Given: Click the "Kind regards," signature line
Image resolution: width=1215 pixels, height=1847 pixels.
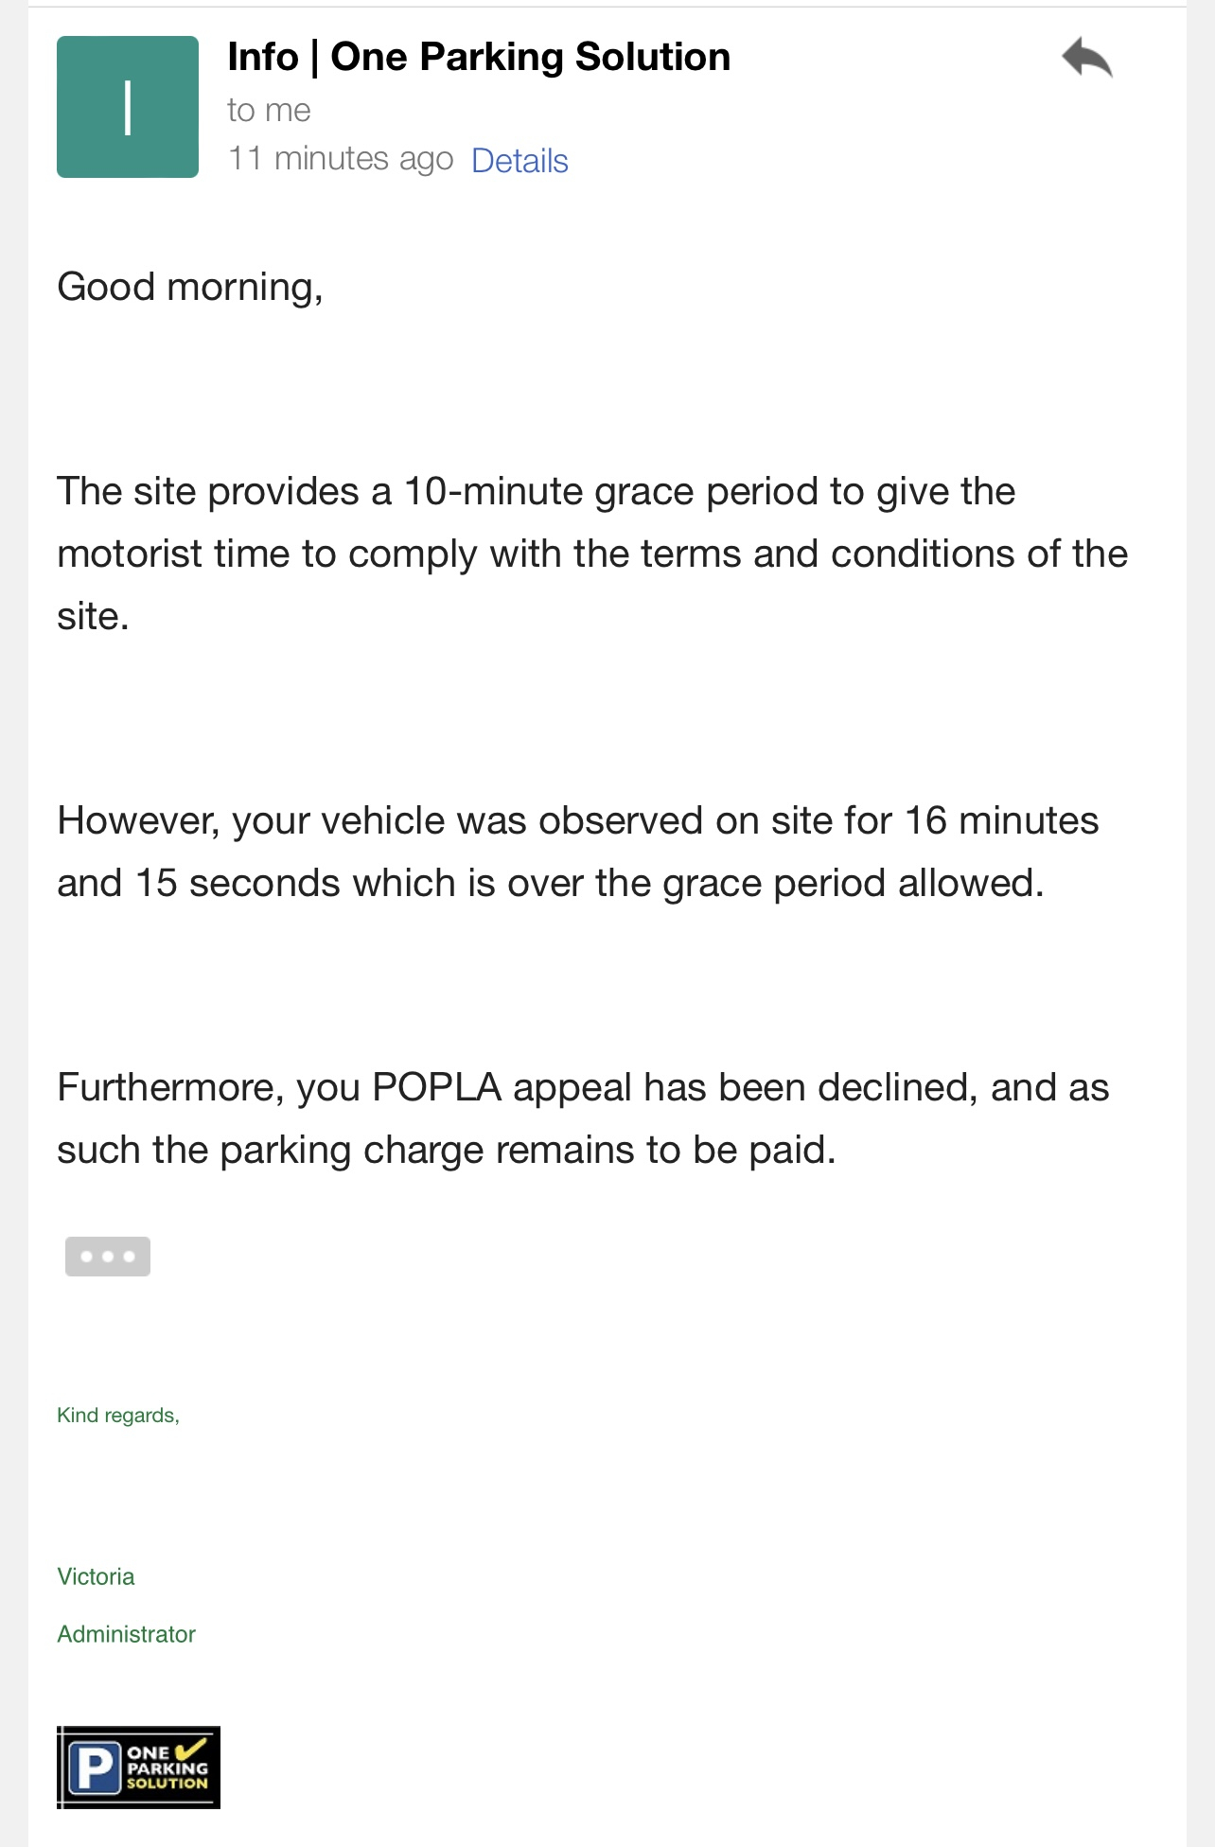Looking at the screenshot, I should [x=118, y=1416].
